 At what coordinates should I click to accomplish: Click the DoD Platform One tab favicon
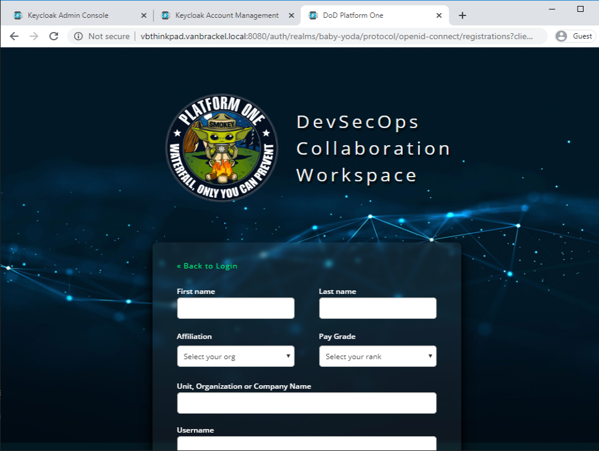point(313,16)
